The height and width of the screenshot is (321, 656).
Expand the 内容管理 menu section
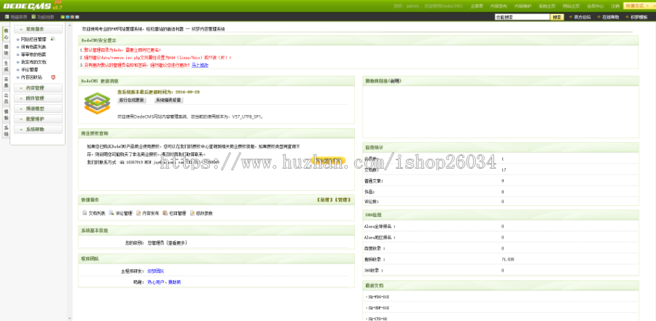[x=38, y=88]
